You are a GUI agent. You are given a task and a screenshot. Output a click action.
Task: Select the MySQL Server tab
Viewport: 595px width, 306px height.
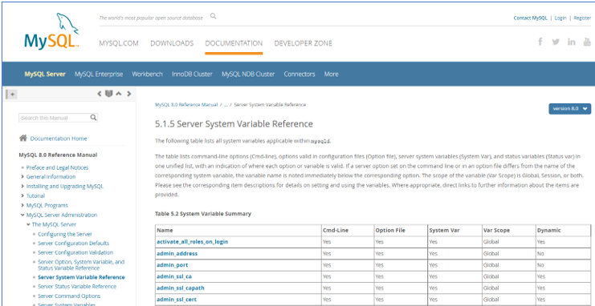[45, 74]
